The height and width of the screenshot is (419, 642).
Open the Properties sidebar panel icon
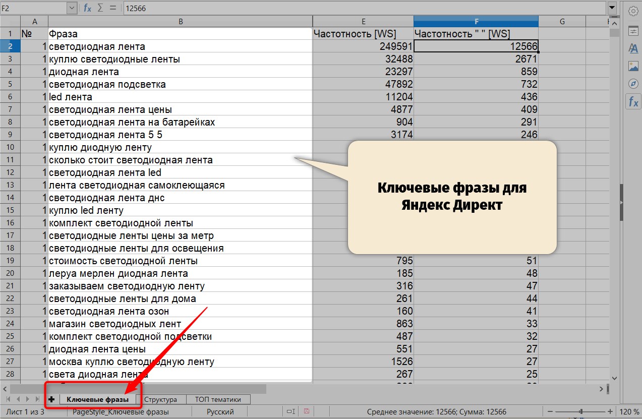point(633,31)
